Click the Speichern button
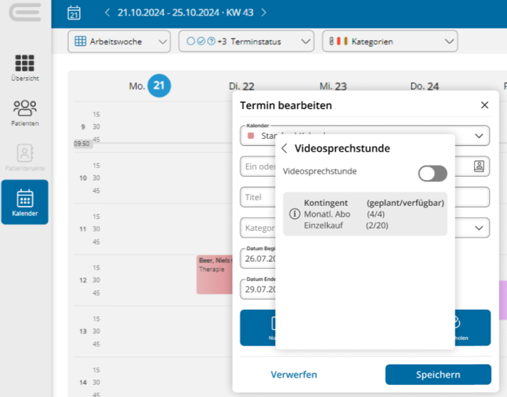Image resolution: width=507 pixels, height=397 pixels. 438,375
